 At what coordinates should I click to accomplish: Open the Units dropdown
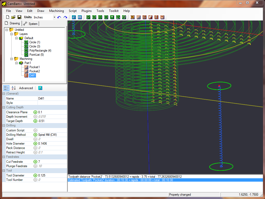pyautogui.click(x=54, y=17)
